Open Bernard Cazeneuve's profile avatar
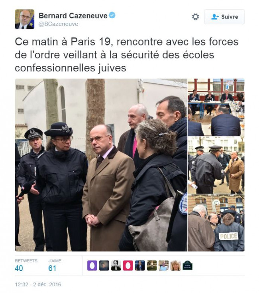The image size is (259, 293). point(25,19)
